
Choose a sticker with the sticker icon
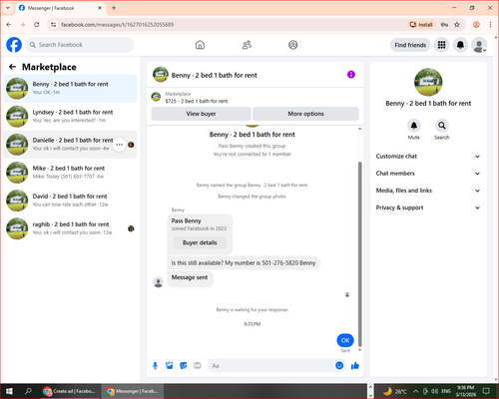tap(184, 366)
